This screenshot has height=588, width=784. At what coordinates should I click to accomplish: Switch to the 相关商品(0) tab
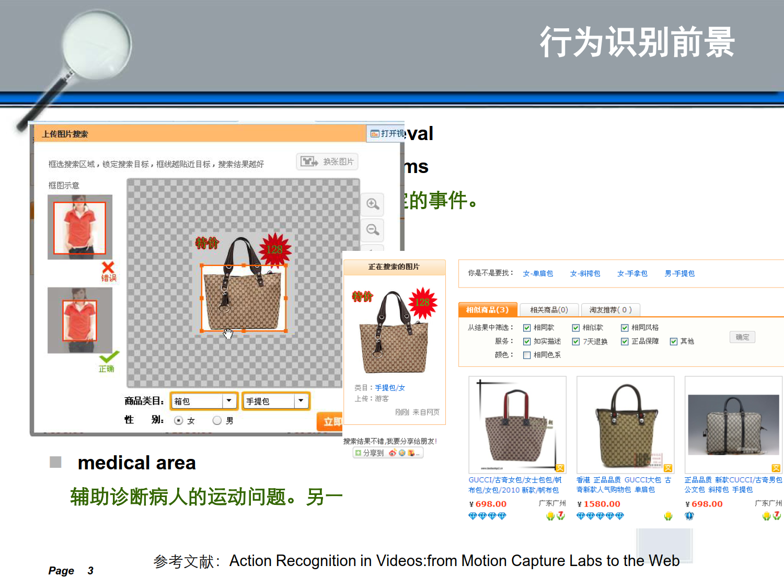pyautogui.click(x=549, y=310)
